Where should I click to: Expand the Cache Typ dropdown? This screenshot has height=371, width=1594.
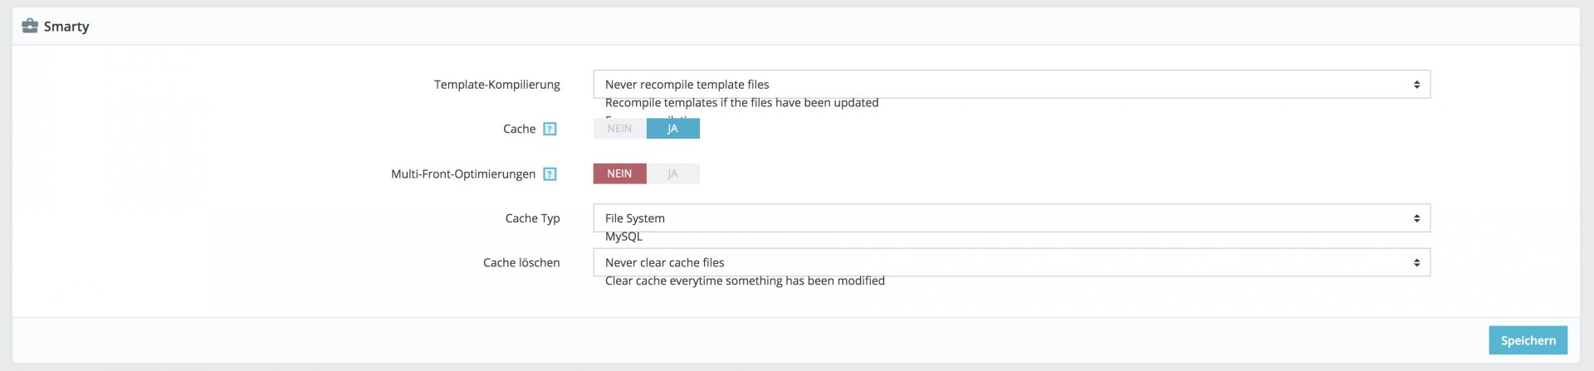pyautogui.click(x=1011, y=218)
